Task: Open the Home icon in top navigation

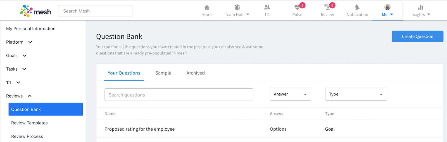Action: coord(207,8)
